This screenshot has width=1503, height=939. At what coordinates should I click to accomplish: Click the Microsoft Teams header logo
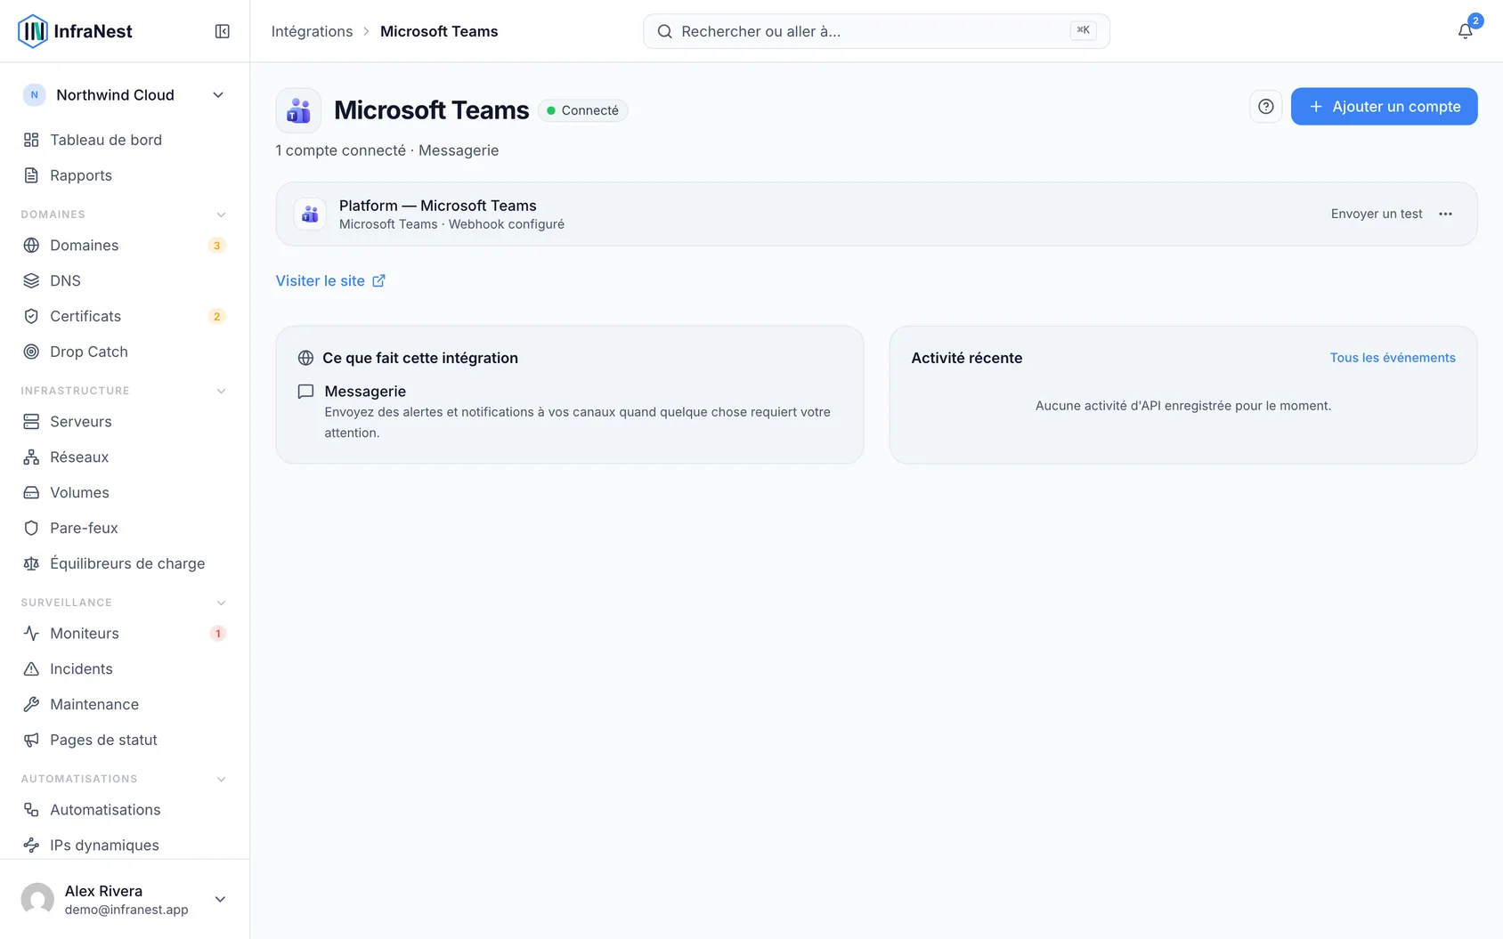298,110
